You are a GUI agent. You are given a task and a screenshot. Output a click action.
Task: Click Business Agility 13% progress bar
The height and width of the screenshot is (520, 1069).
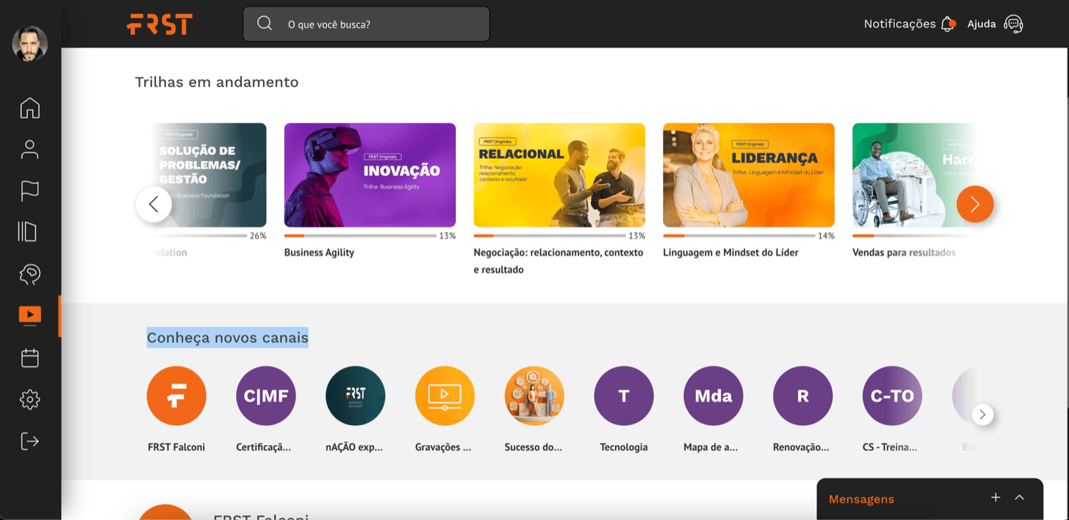pyautogui.click(x=360, y=236)
